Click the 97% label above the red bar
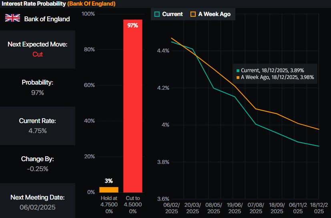Viewport: 331px width, 218px height. 133,25
